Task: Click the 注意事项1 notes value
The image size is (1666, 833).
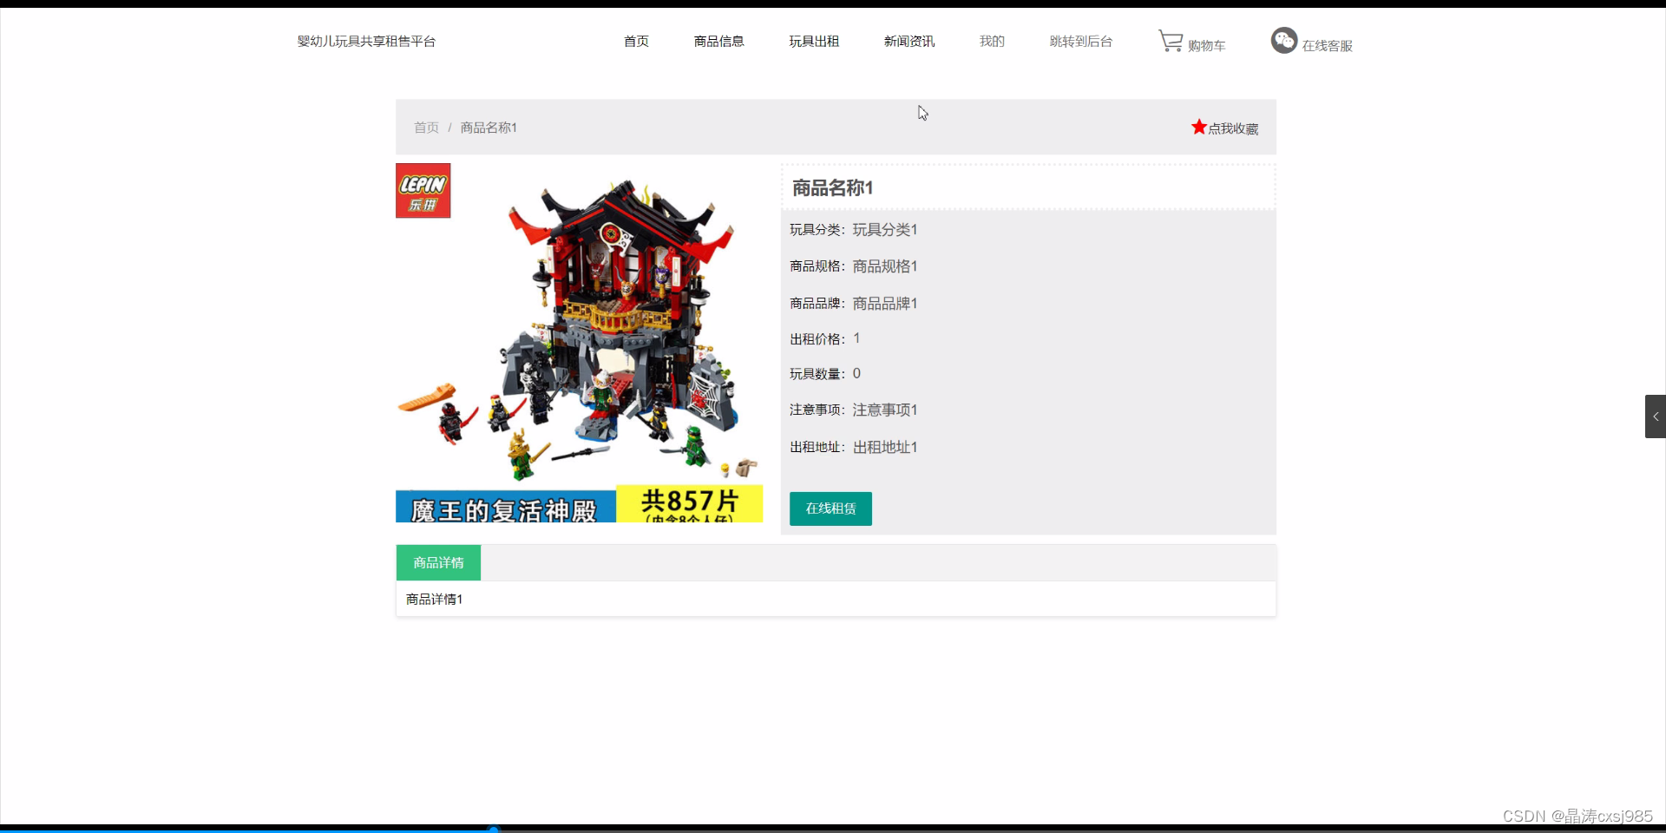Action: pos(885,410)
